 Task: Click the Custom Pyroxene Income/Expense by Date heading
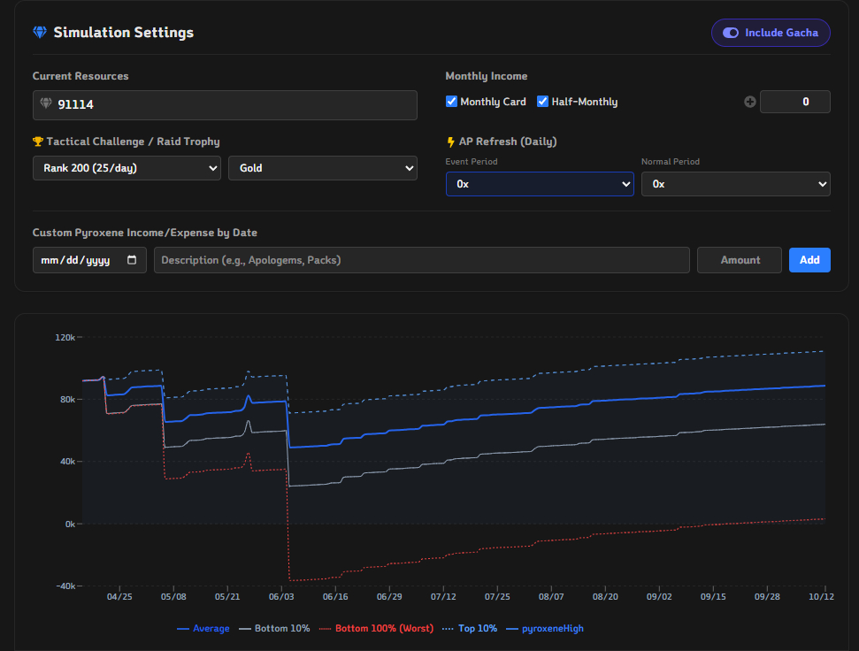point(144,233)
